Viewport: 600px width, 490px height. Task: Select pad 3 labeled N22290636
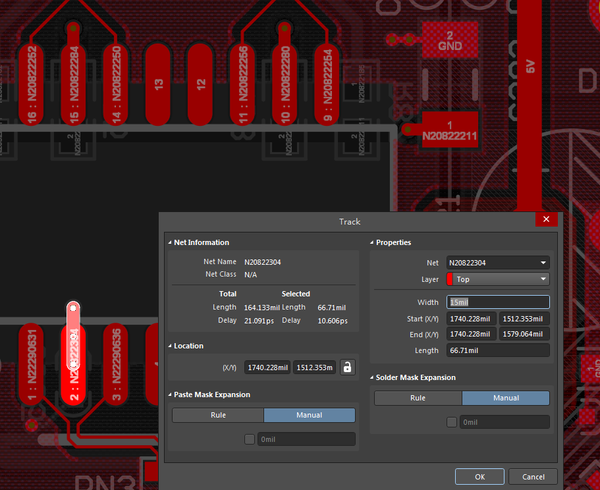(x=115, y=366)
